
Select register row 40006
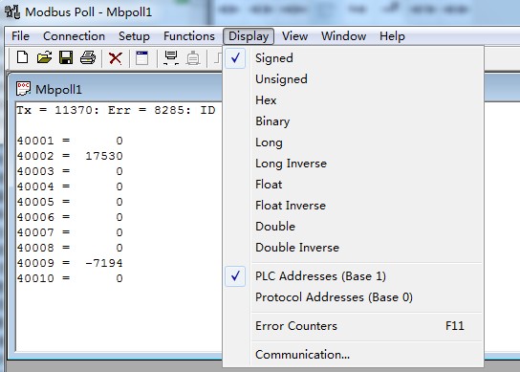(70, 217)
